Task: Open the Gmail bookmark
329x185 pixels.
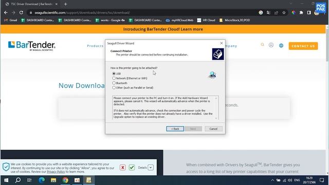Action: [11, 20]
